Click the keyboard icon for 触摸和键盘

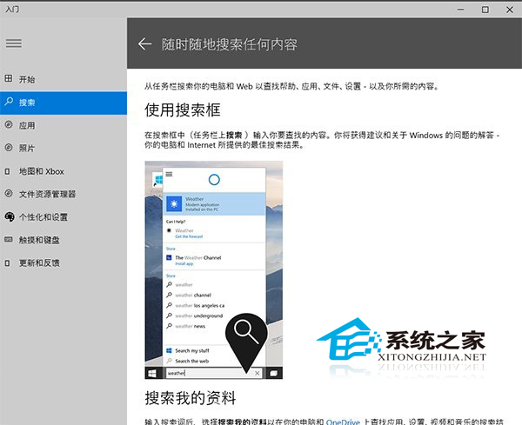tap(9, 239)
